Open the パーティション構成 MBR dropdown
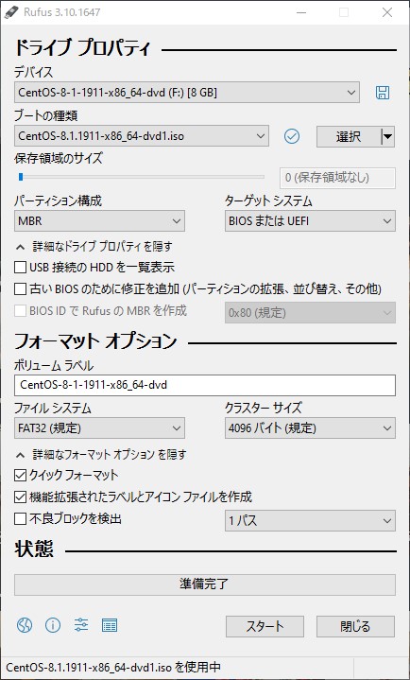The height and width of the screenshot is (680, 410). click(x=99, y=221)
